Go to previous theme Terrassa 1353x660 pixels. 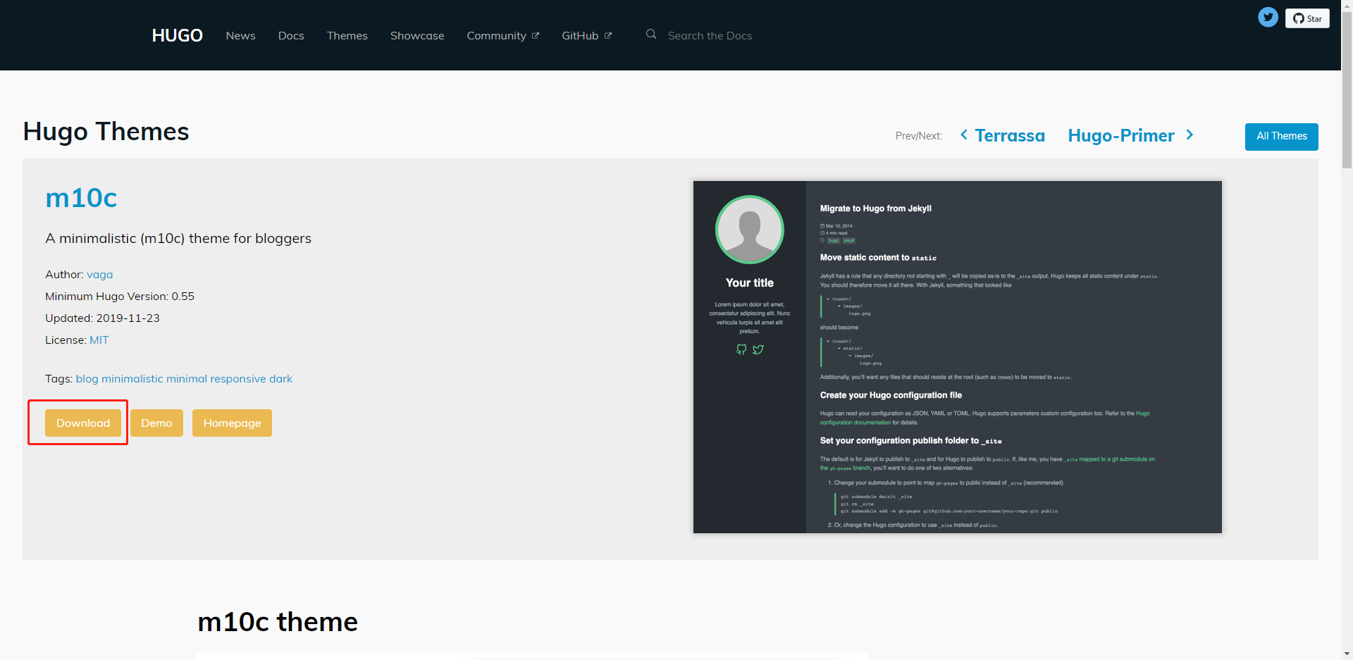tap(1010, 135)
